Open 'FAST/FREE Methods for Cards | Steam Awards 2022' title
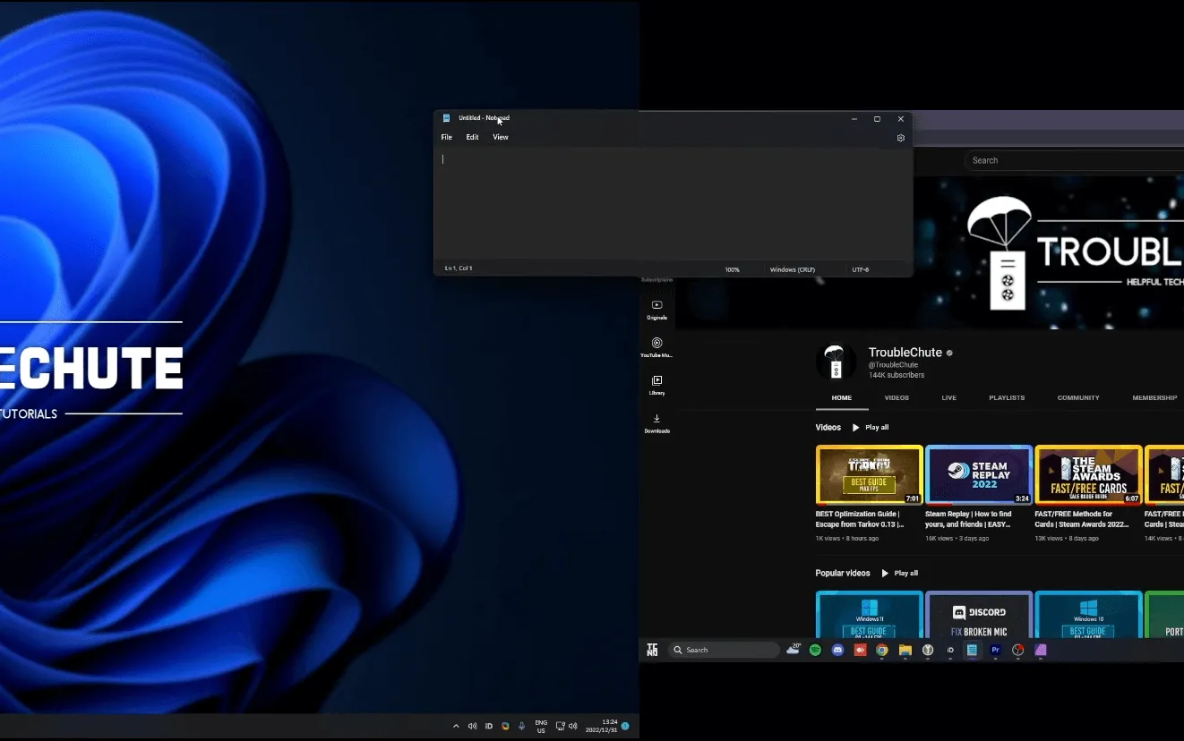The width and height of the screenshot is (1184, 741). [1082, 519]
